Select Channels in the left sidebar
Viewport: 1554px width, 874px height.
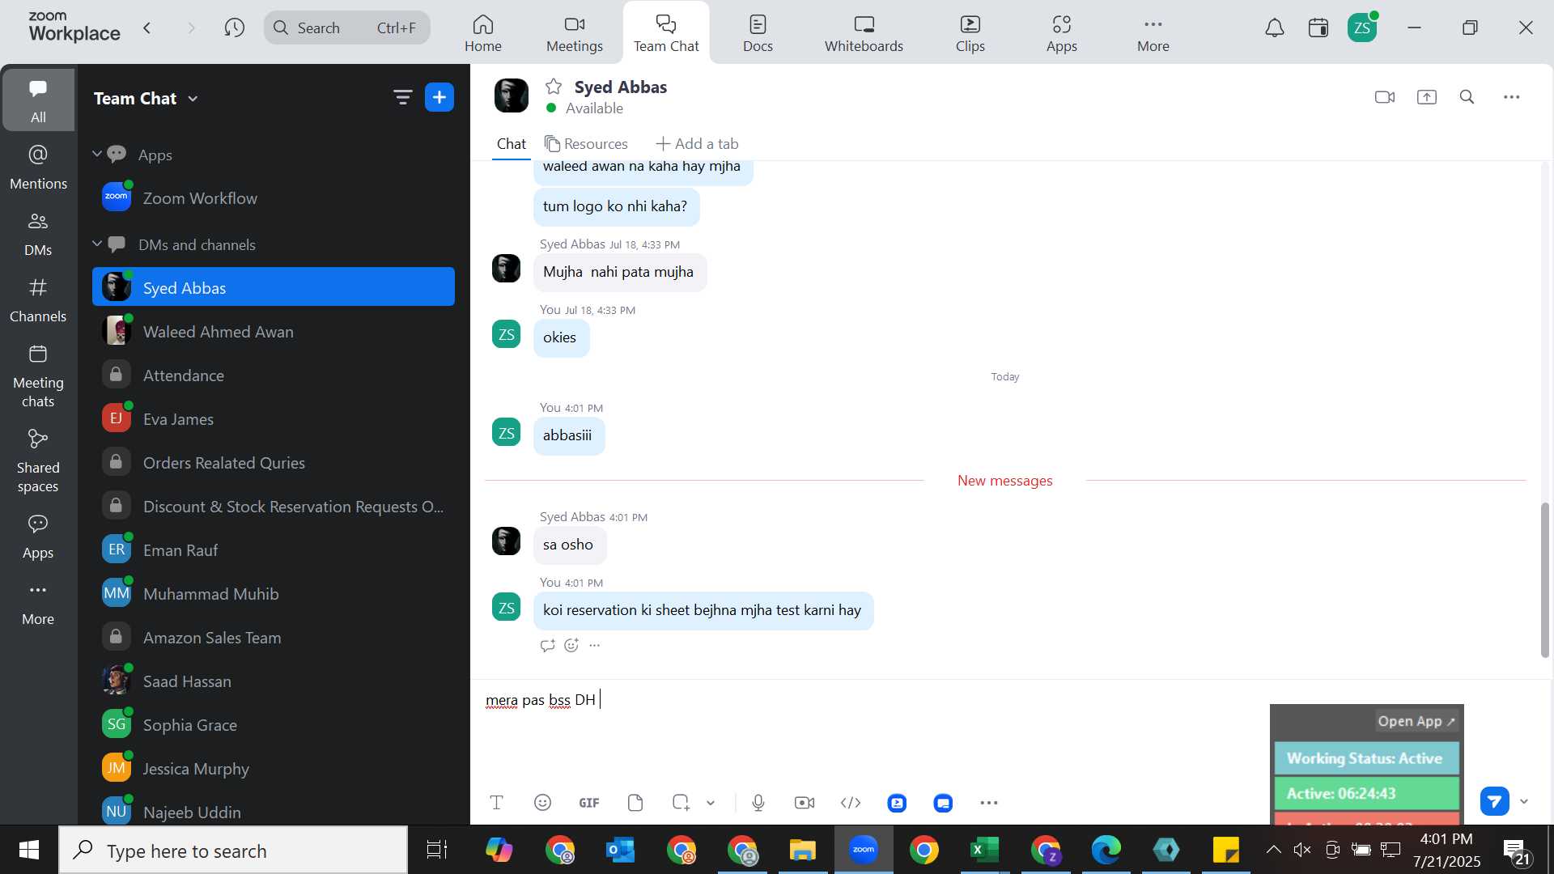point(38,300)
